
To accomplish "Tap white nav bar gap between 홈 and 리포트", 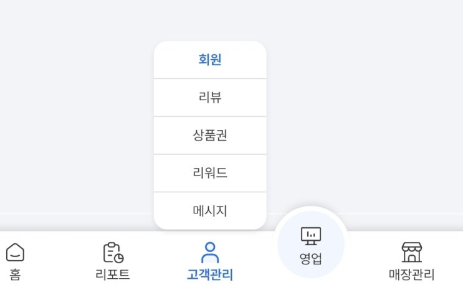I will (62, 261).
